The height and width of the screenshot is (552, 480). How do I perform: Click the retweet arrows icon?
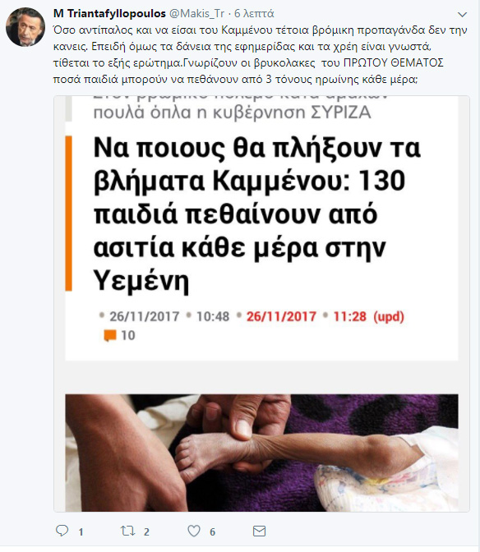127,531
